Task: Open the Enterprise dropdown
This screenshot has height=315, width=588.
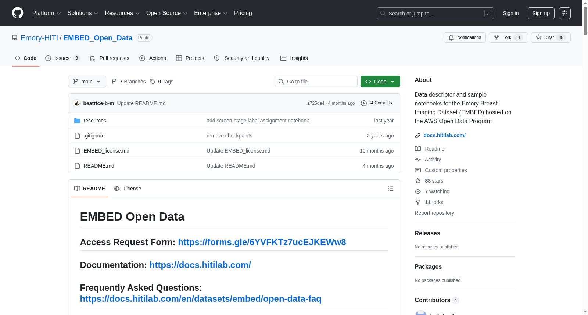Action: [211, 13]
